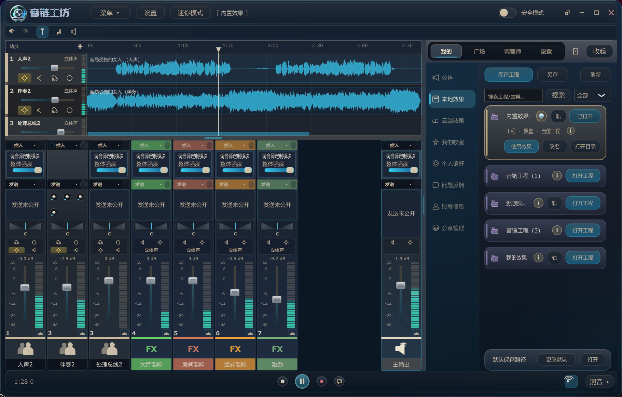
Task: Switch to the 广场 tab
Action: (479, 51)
